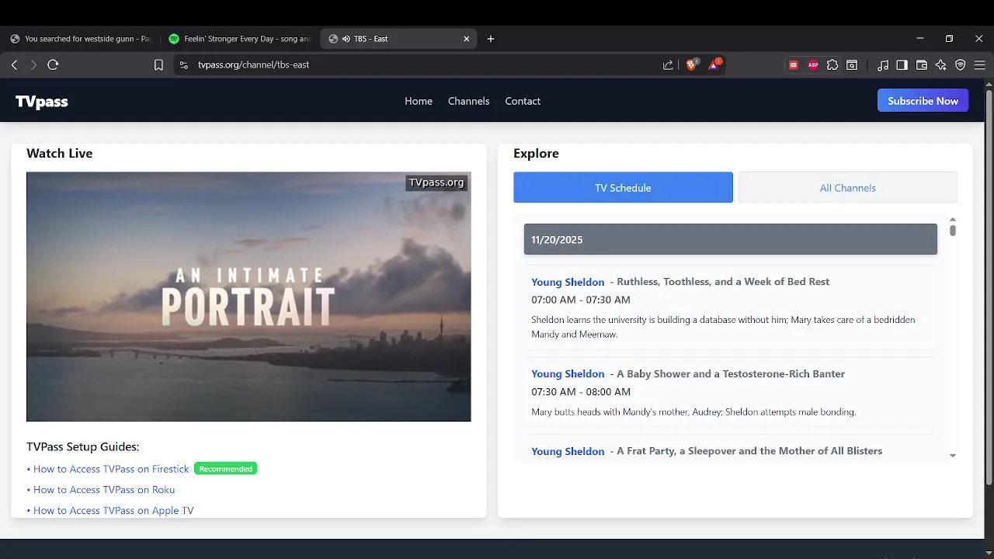Click the 'Mary butts heads' episode description

pos(693,412)
